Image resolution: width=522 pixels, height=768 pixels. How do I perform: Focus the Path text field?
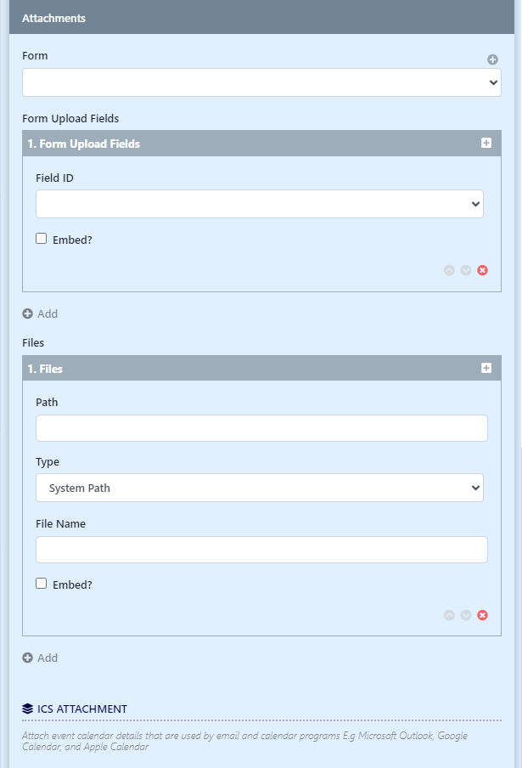(261, 428)
